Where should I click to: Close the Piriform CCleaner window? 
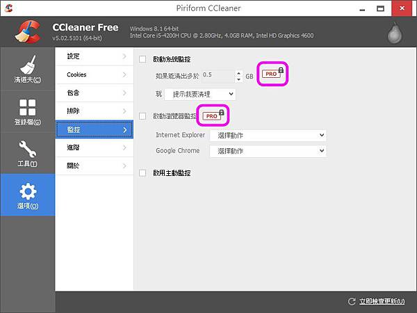[402, 8]
